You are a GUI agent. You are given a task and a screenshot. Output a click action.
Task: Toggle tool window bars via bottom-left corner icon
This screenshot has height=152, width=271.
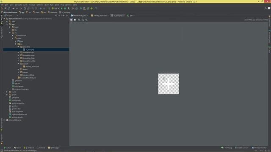tap(2, 151)
